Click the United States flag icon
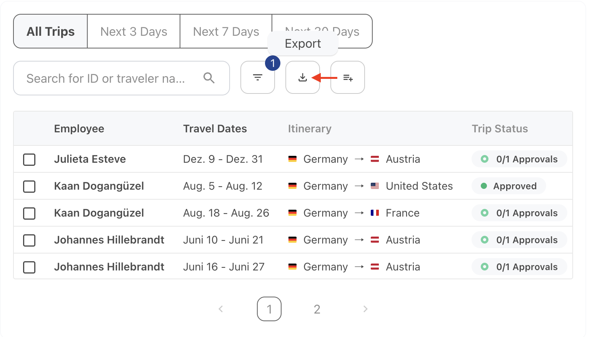590x337 pixels. 375,186
